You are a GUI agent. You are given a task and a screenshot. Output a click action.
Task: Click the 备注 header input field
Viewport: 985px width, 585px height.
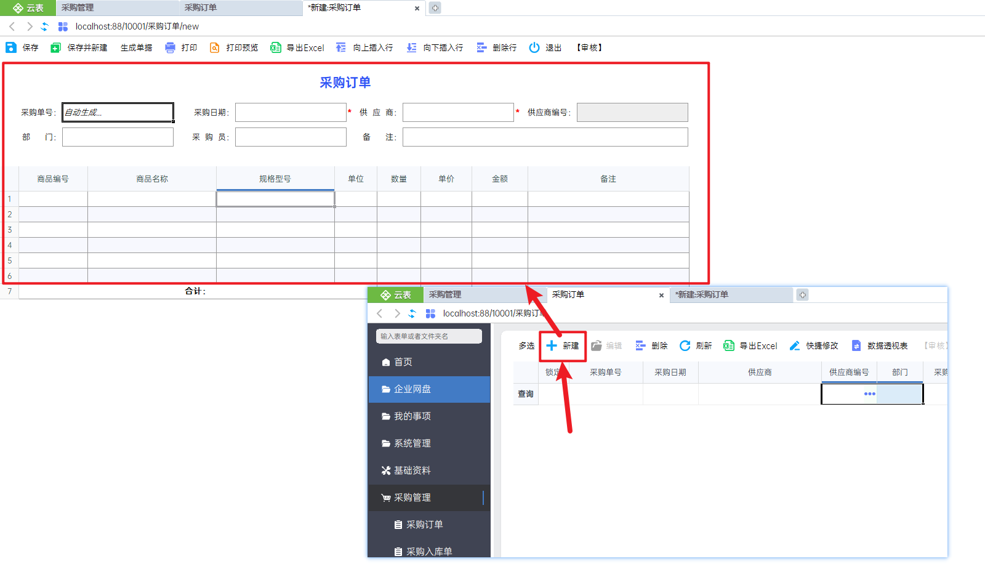545,137
